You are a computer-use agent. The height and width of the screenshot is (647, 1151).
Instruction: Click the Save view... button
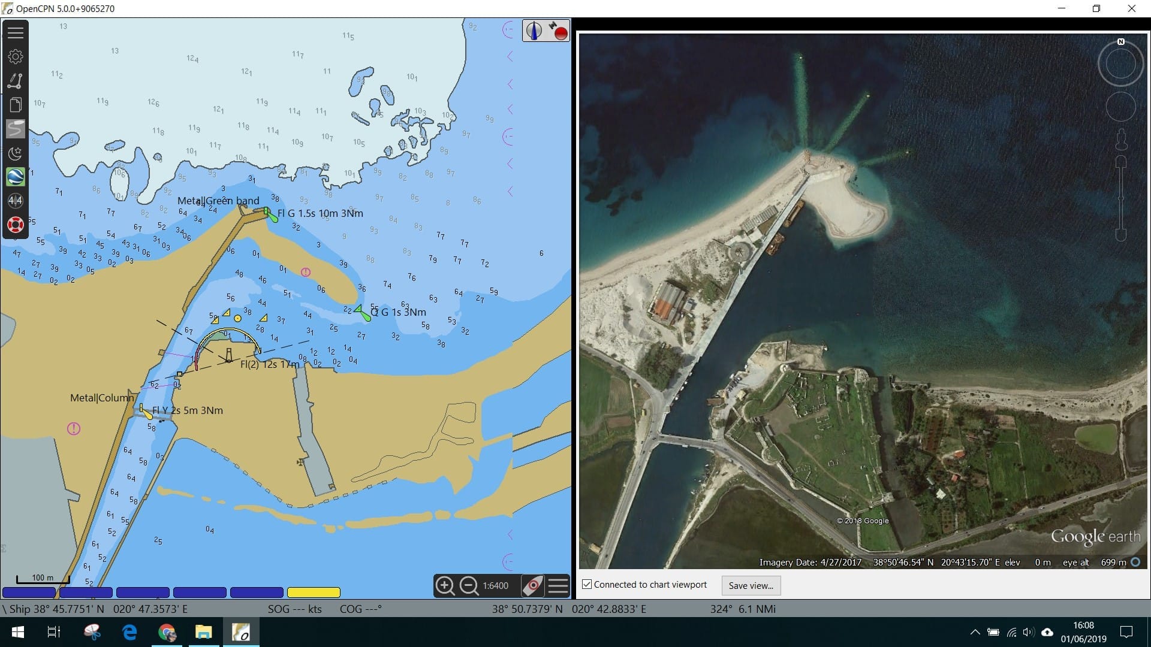(751, 585)
